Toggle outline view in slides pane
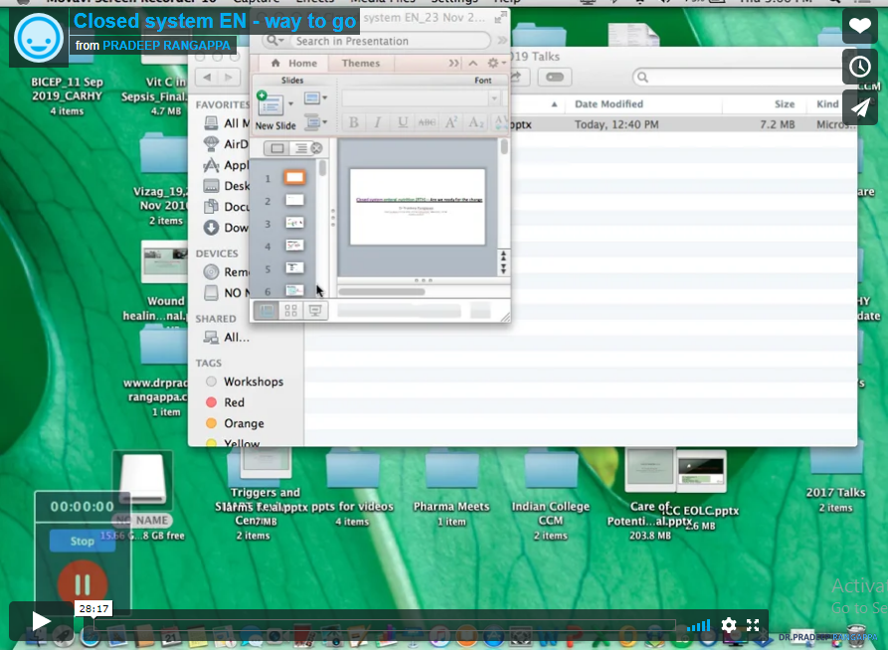888x650 pixels. [300, 148]
